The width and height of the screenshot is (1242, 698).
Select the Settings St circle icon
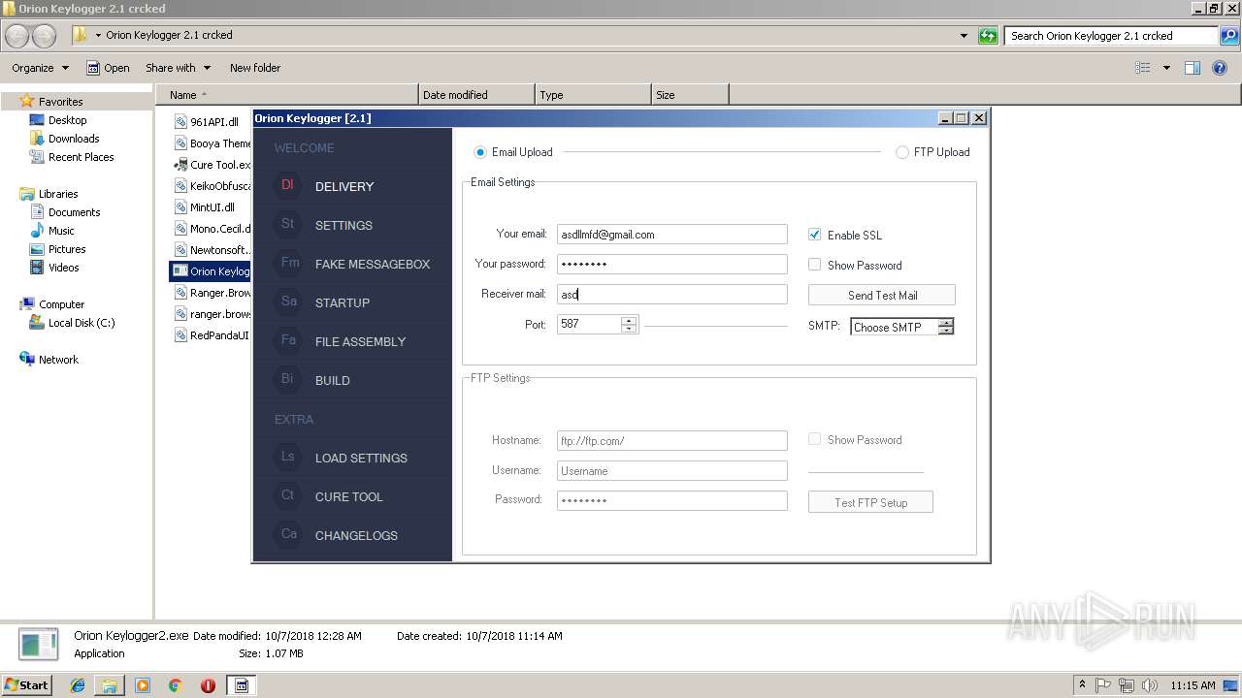click(287, 224)
